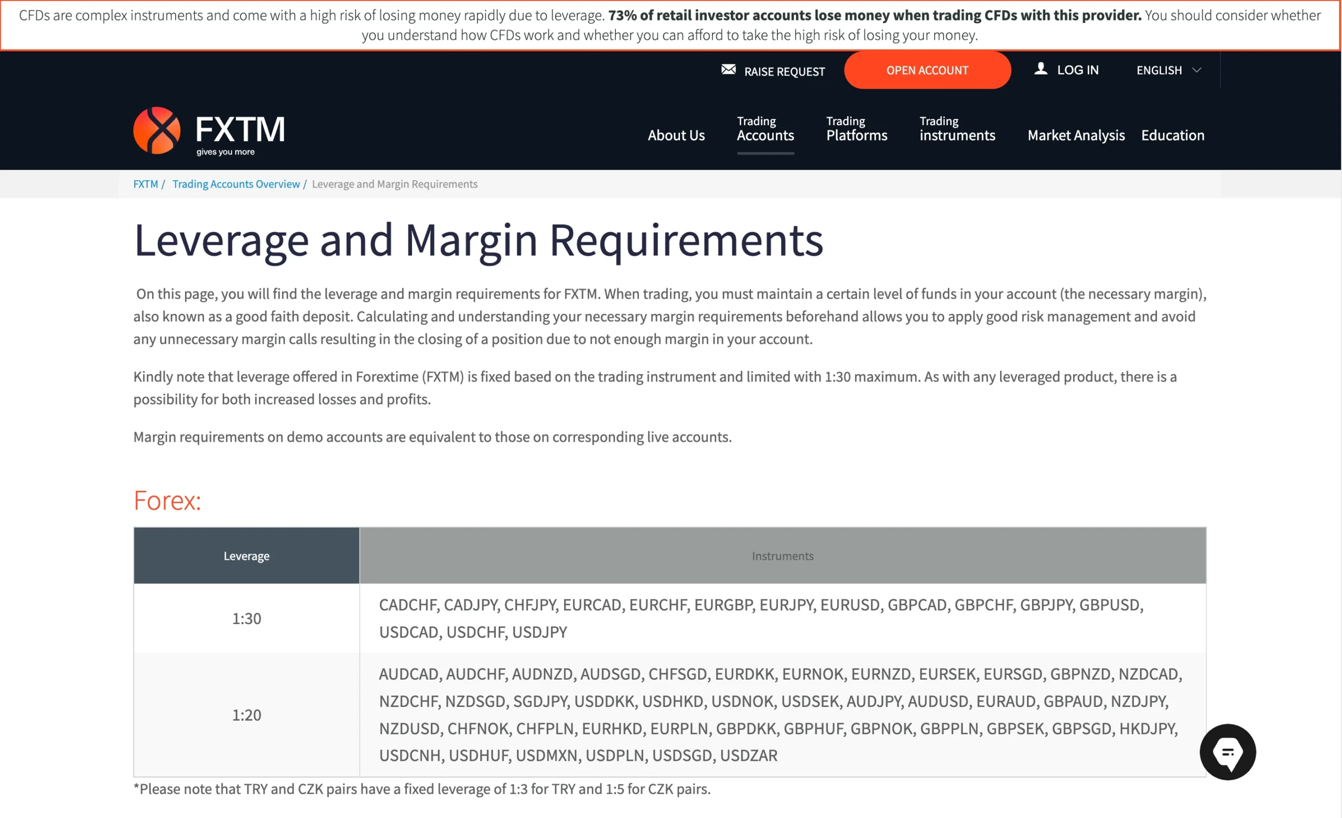This screenshot has width=1342, height=818.
Task: Click the user icon beside Log In
Action: pos(1040,69)
